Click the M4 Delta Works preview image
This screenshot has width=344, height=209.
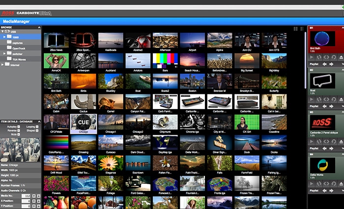coord(322,165)
